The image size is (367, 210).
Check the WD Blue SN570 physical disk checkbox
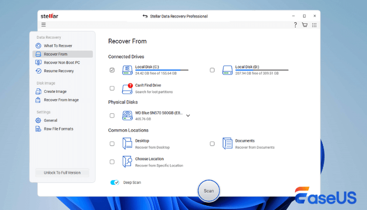(112, 115)
